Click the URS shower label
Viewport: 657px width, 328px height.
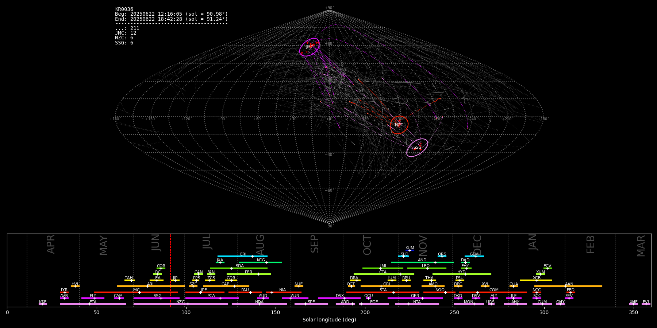pyautogui.click(x=490, y=302)
